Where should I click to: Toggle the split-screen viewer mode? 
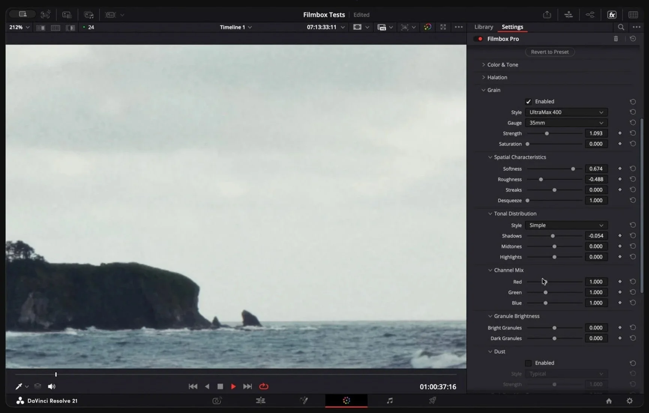tap(55, 27)
